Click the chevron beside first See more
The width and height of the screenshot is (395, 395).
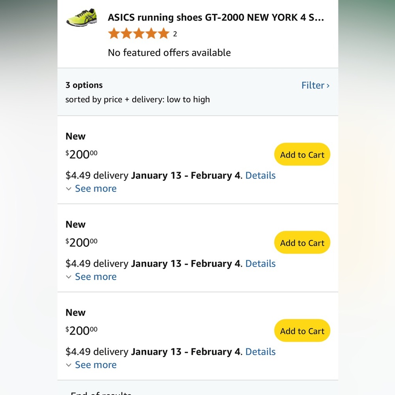coord(69,189)
